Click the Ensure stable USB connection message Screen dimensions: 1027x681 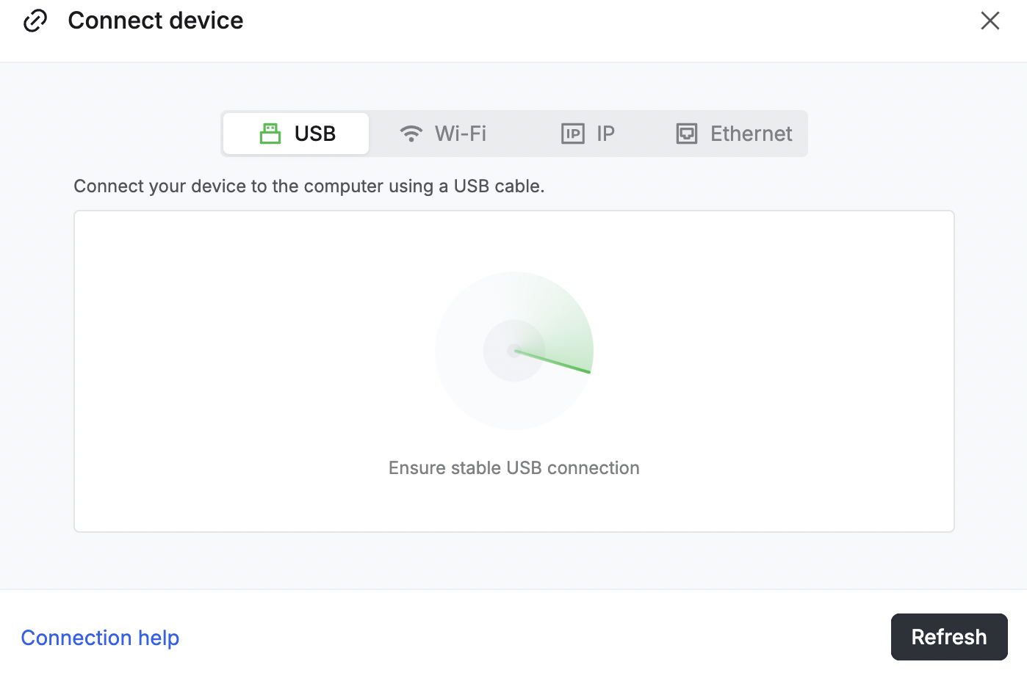513,468
